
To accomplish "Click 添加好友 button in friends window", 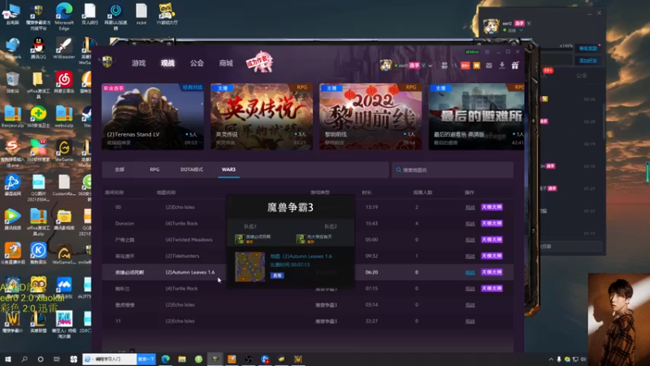I will pos(587,60).
